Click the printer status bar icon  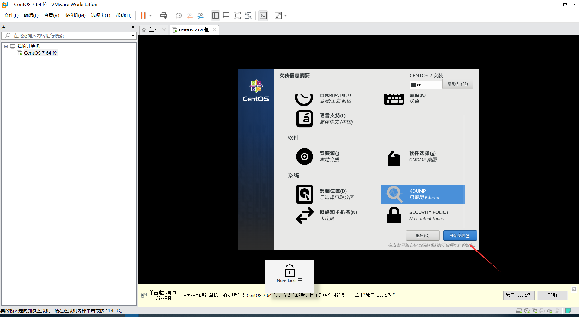542,311
